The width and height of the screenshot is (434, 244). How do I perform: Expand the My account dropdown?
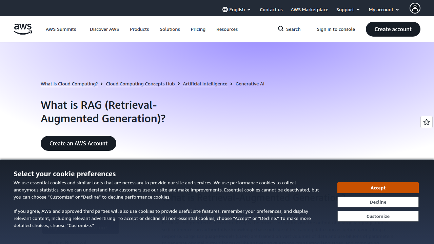pyautogui.click(x=384, y=9)
